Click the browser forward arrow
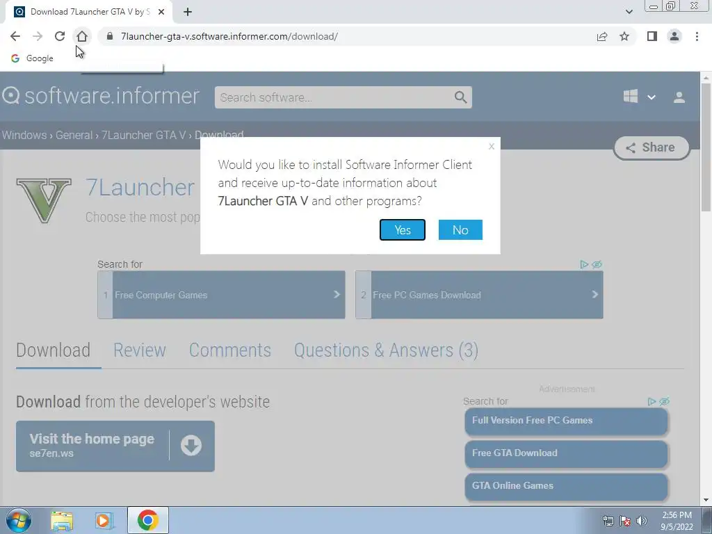Image resolution: width=712 pixels, height=534 pixels. 38,36
